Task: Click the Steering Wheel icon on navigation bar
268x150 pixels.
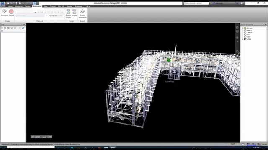Action: click(237, 27)
